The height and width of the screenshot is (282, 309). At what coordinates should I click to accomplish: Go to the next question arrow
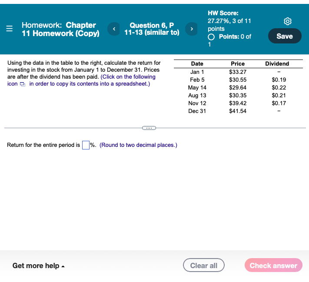pyautogui.click(x=191, y=29)
